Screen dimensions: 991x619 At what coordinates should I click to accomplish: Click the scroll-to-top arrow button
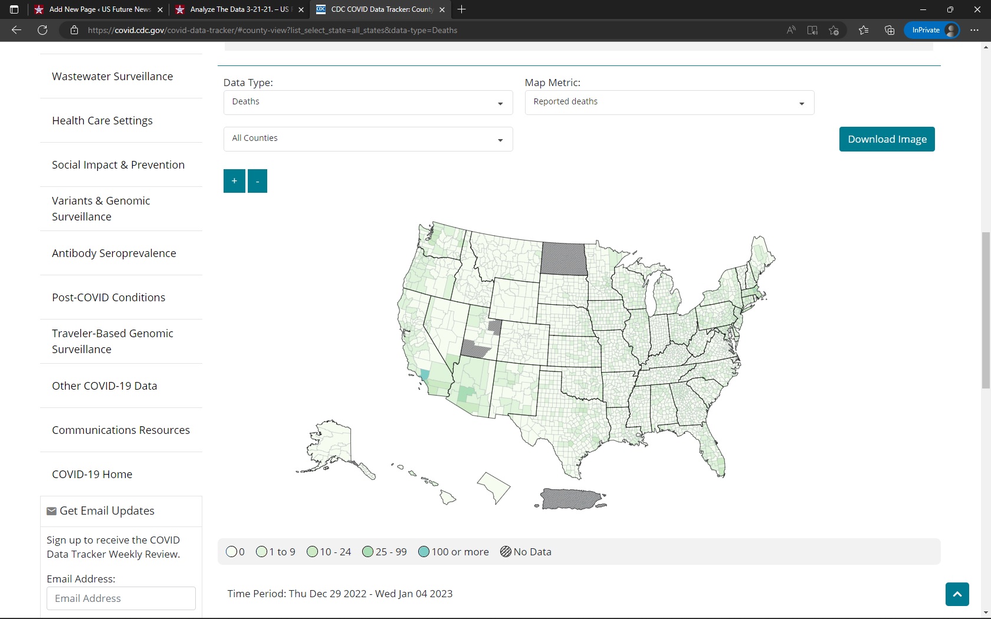(957, 594)
